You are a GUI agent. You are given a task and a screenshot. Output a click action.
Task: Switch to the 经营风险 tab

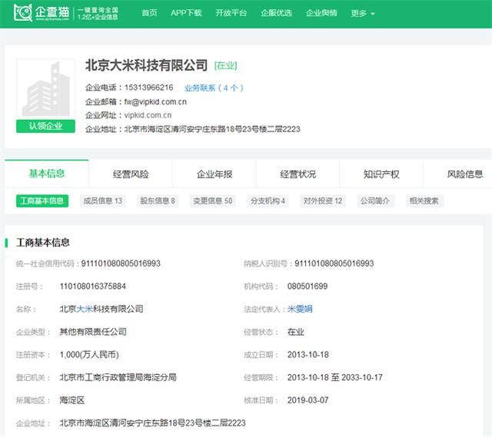click(x=131, y=174)
